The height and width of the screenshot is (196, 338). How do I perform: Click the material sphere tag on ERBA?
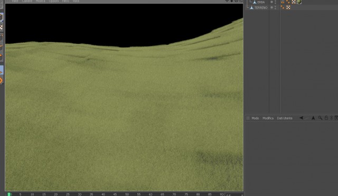point(299,2)
